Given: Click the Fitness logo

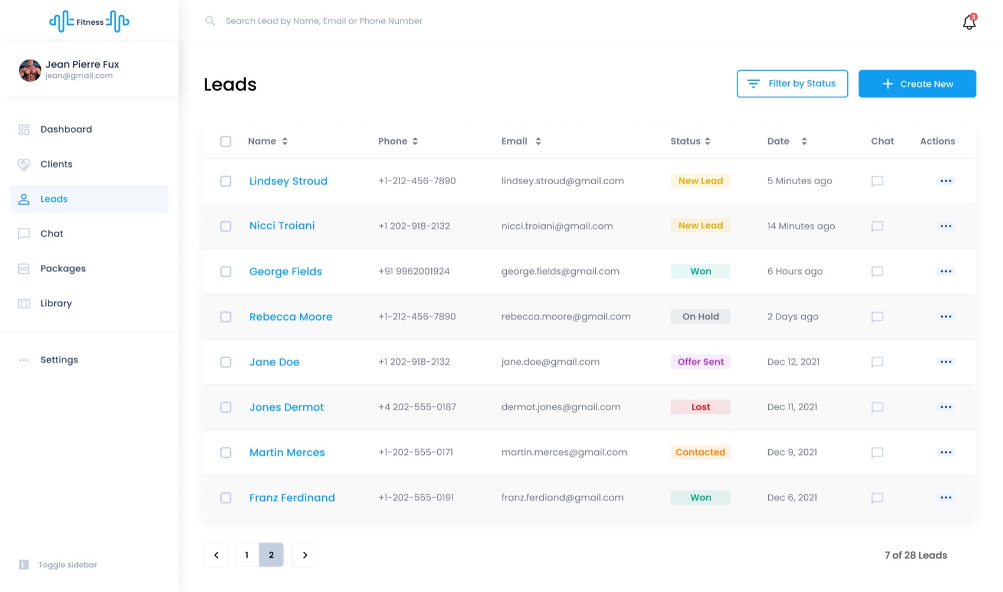Looking at the screenshot, I should (89, 22).
